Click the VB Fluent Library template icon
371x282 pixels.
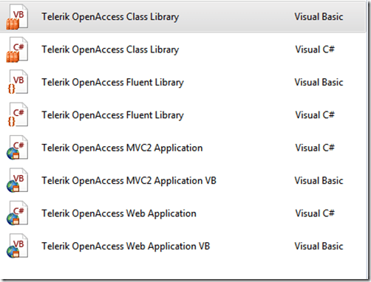pos(18,82)
